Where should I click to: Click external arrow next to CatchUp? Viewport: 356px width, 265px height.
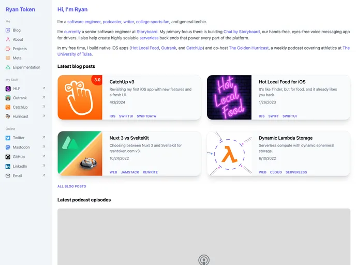(x=44, y=107)
